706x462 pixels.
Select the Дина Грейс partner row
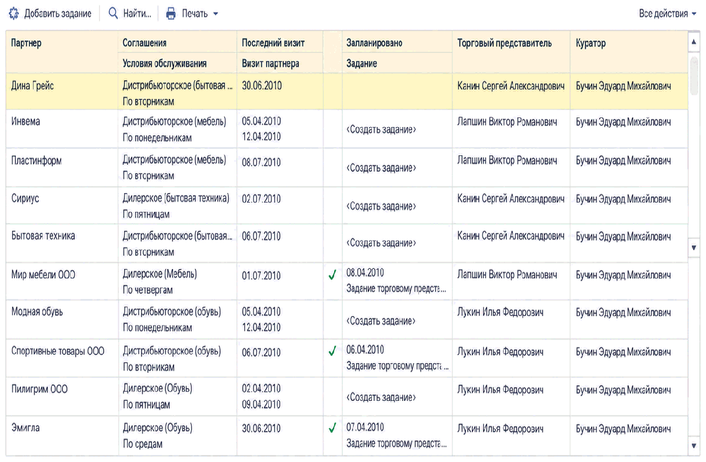(347, 92)
